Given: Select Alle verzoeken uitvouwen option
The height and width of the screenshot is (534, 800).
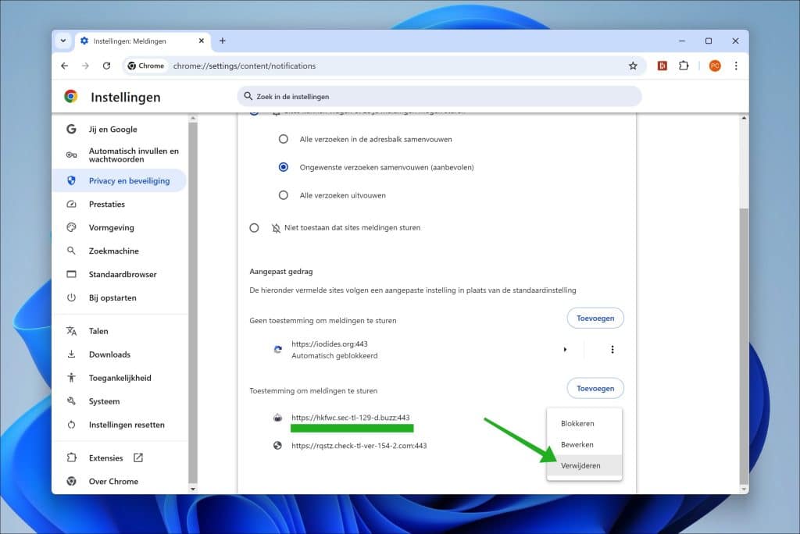Looking at the screenshot, I should (283, 195).
